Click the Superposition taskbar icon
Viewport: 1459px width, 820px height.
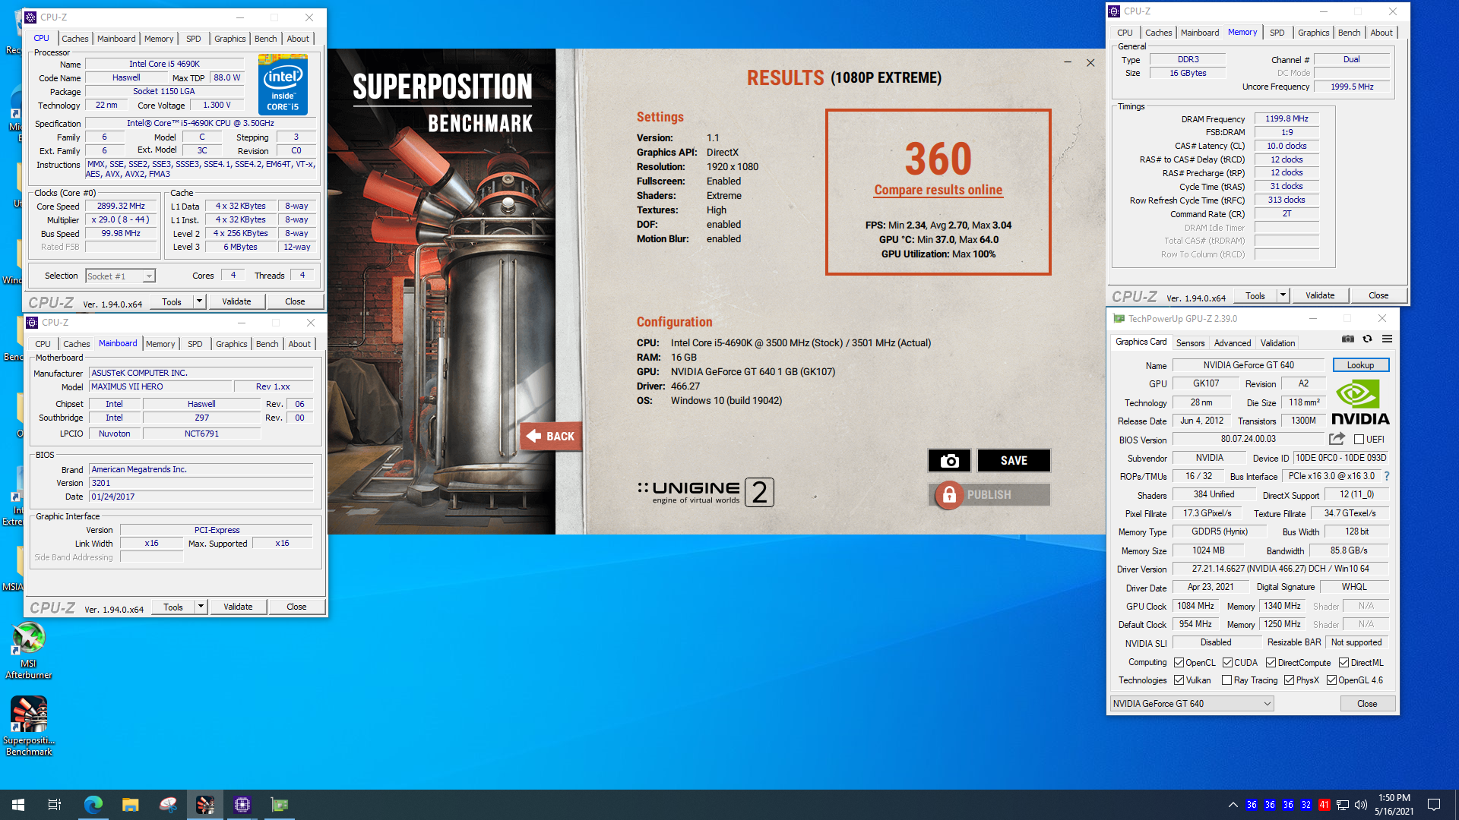[x=205, y=805]
